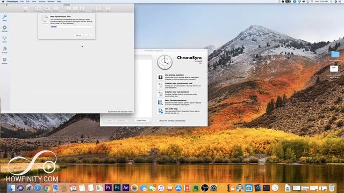The width and height of the screenshot is (344, 193).
Task: Open the Analyze sidebar panel
Action: click(5, 50)
